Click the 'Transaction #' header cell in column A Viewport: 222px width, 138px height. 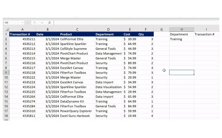22,34
